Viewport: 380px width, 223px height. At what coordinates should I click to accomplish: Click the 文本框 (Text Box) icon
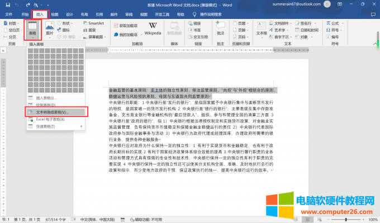[x=262, y=29]
